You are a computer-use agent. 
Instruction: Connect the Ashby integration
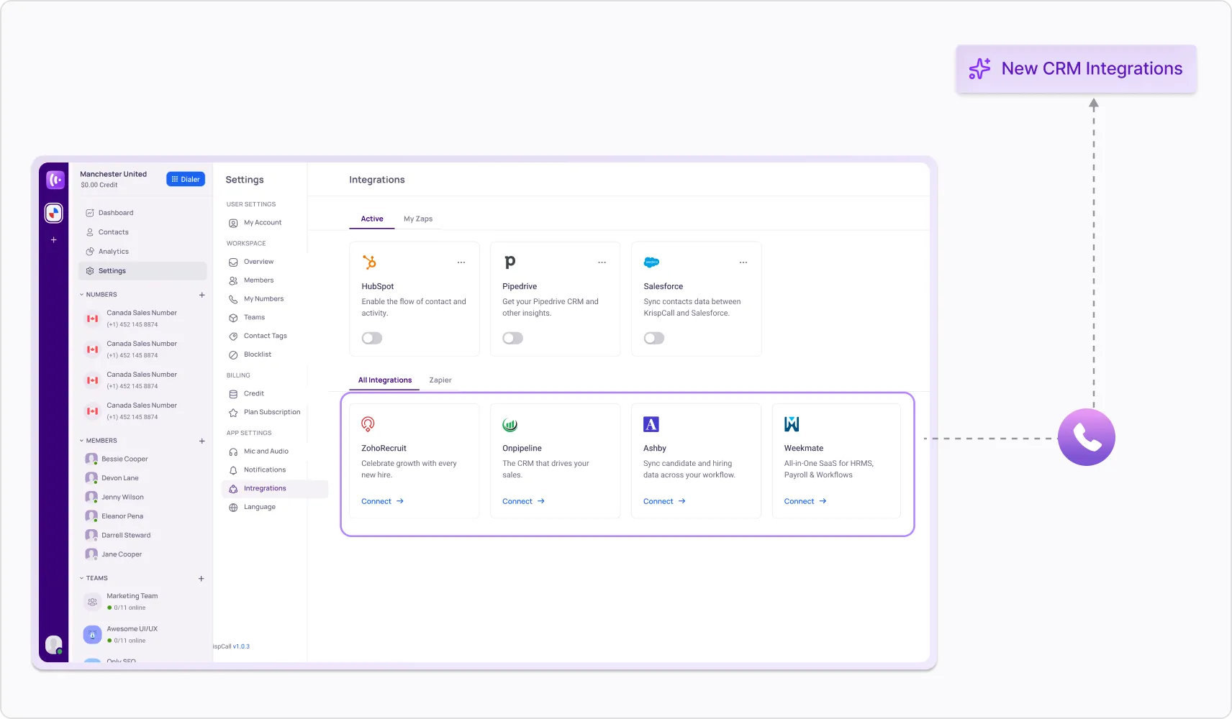point(665,502)
